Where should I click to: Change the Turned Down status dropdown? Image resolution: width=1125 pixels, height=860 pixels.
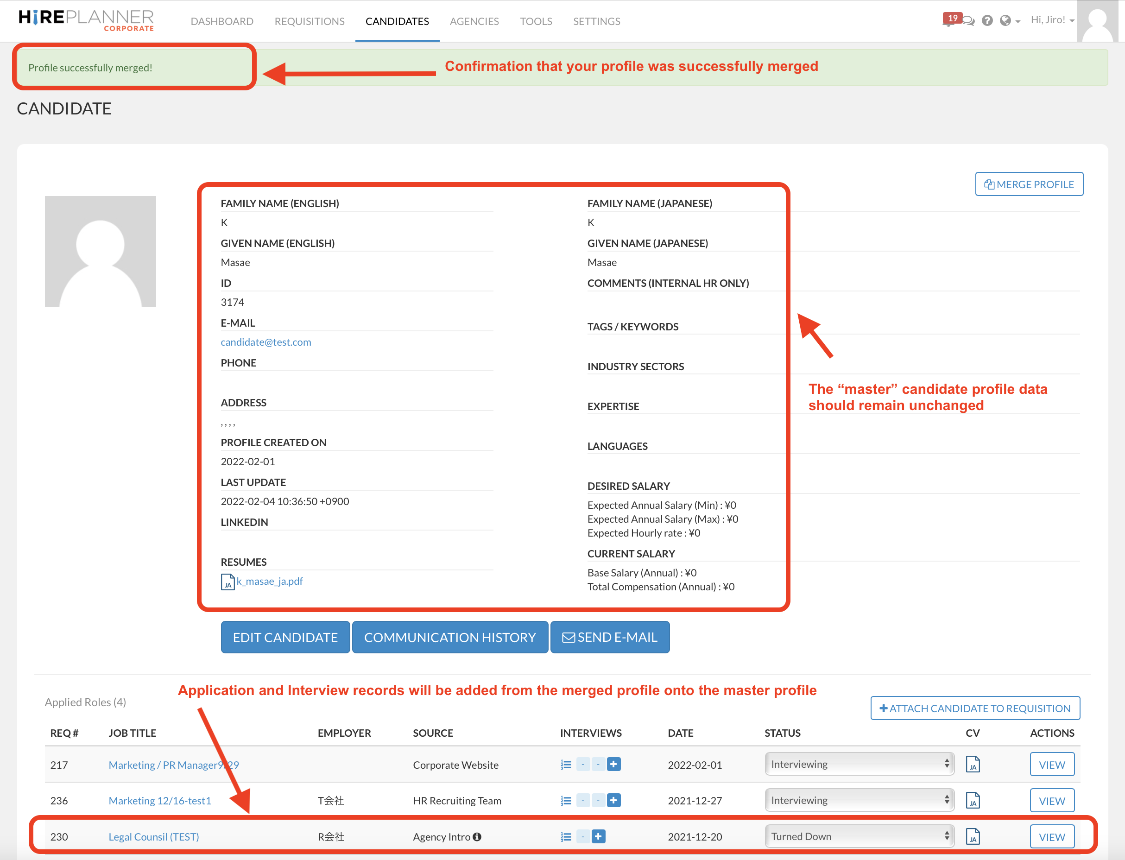pos(859,836)
